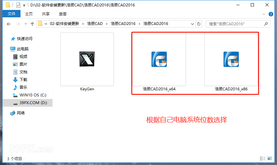
Task: Click the 浩辰CAD2016_x86 file name label
Action: click(231, 89)
